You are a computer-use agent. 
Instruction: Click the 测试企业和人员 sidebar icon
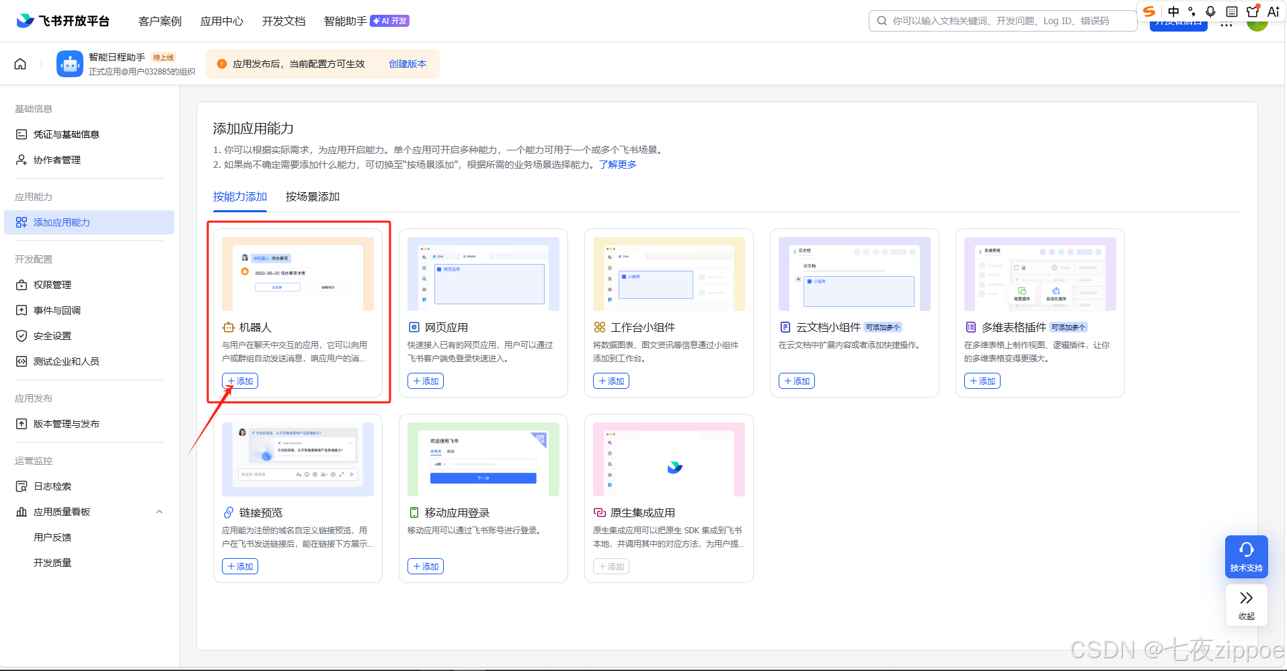click(x=22, y=361)
